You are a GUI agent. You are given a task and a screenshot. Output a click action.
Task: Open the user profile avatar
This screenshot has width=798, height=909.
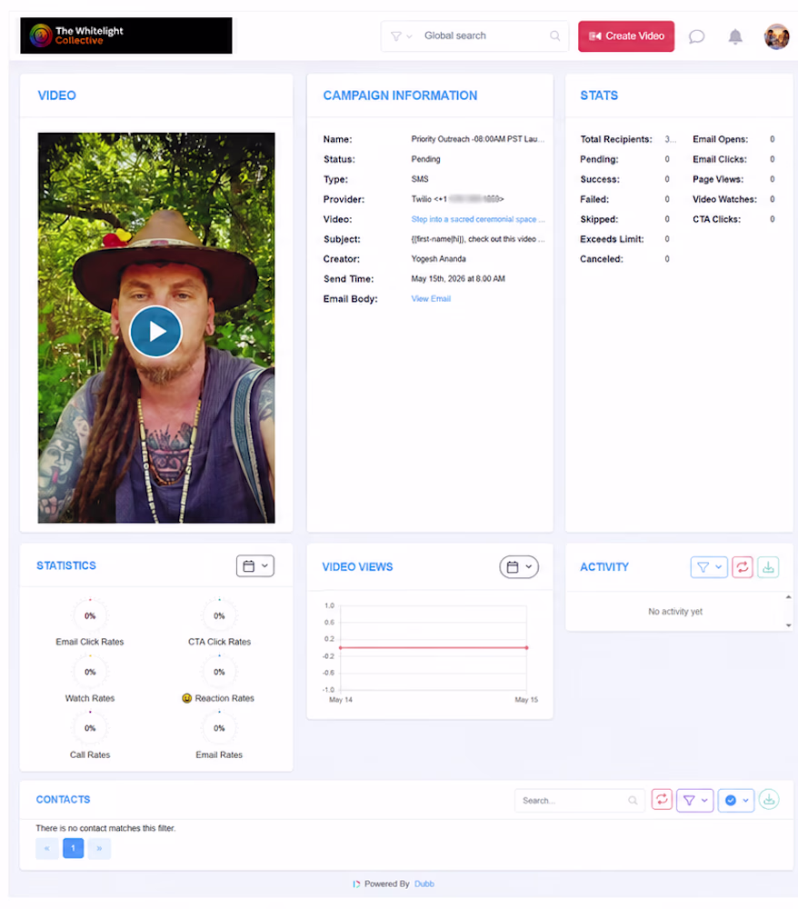click(x=776, y=36)
